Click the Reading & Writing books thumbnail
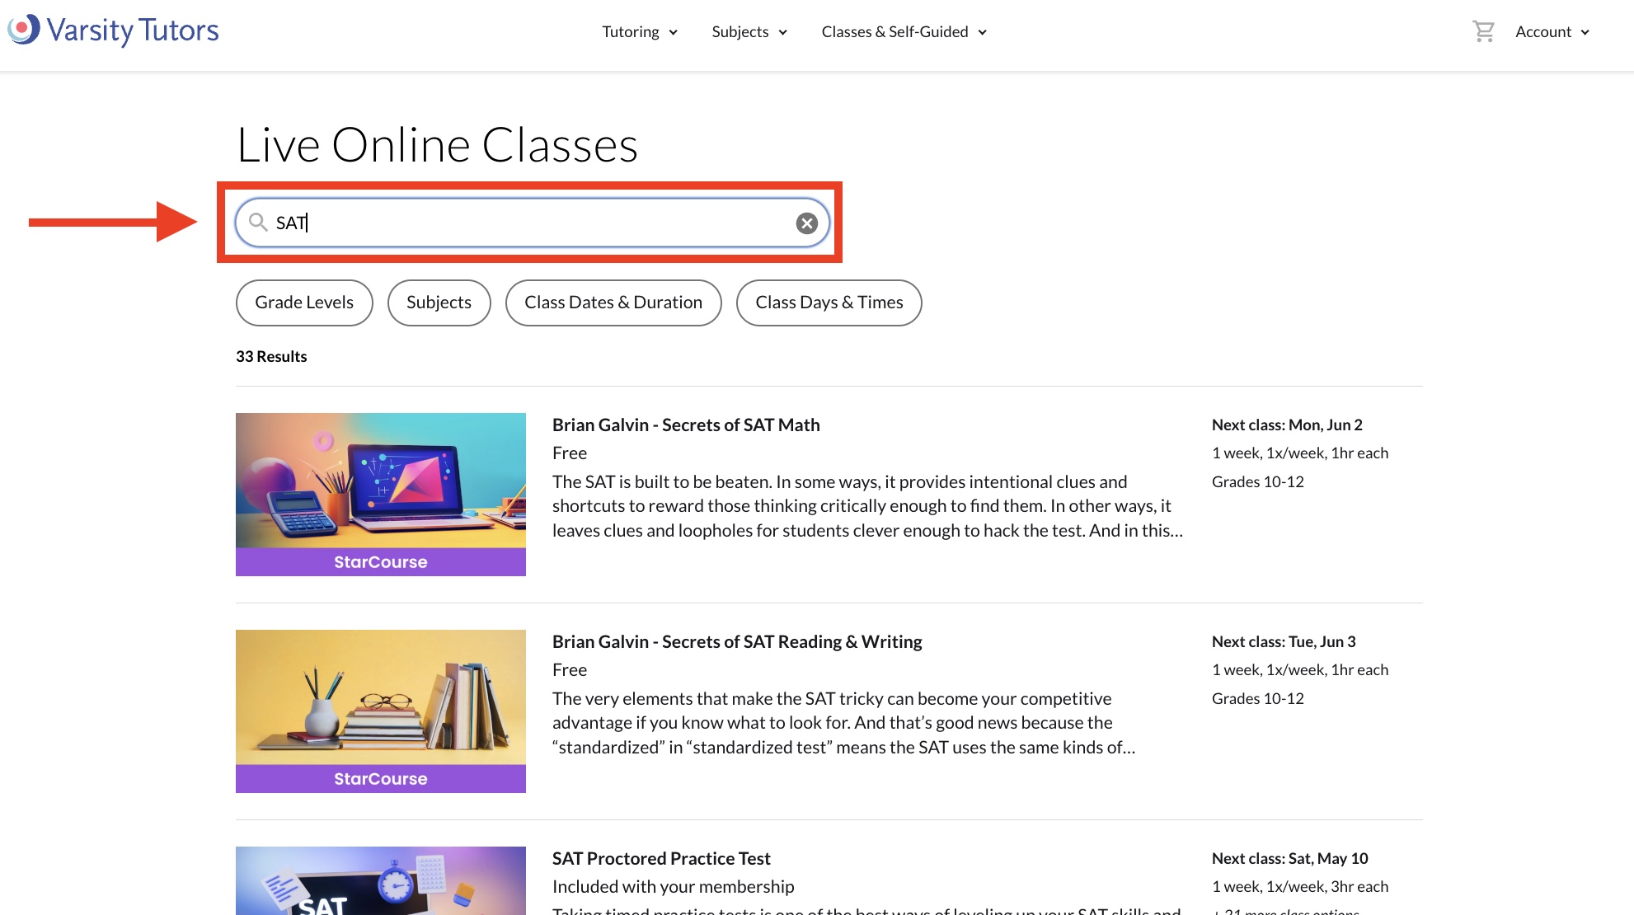Image resolution: width=1634 pixels, height=915 pixels. click(x=380, y=697)
